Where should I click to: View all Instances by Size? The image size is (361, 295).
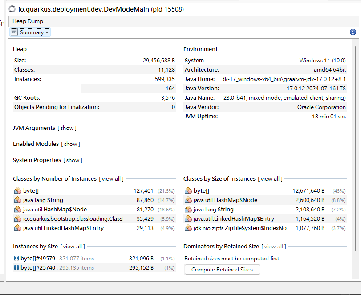tap(73, 247)
